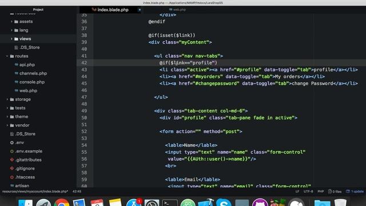This screenshot has height=206, width=366.
Task: Open System Preferences gear in the dock
Action: tap(152, 203)
